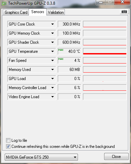Screen dimensions: 131x164
Task: Switch to the Validation tab
Action: point(56,12)
